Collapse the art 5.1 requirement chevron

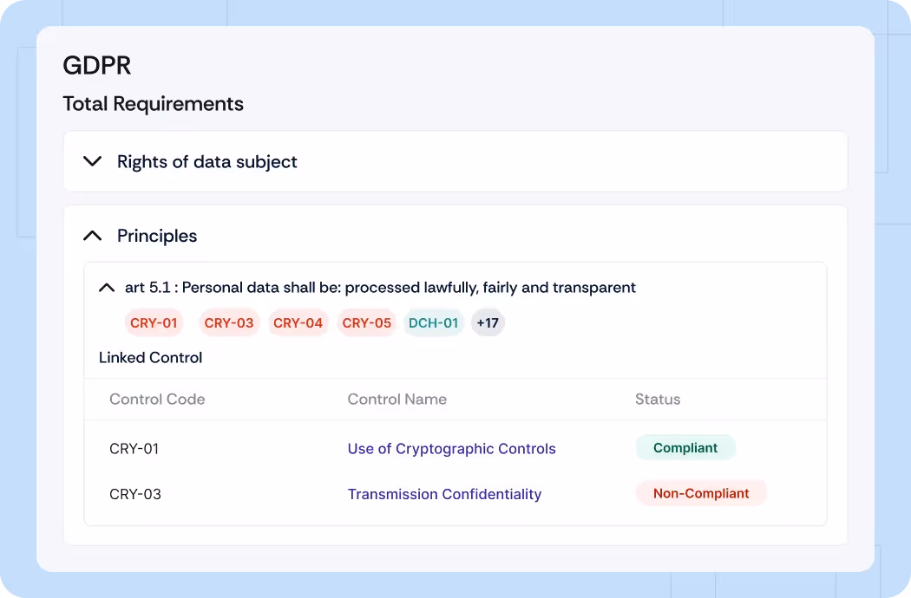107,288
